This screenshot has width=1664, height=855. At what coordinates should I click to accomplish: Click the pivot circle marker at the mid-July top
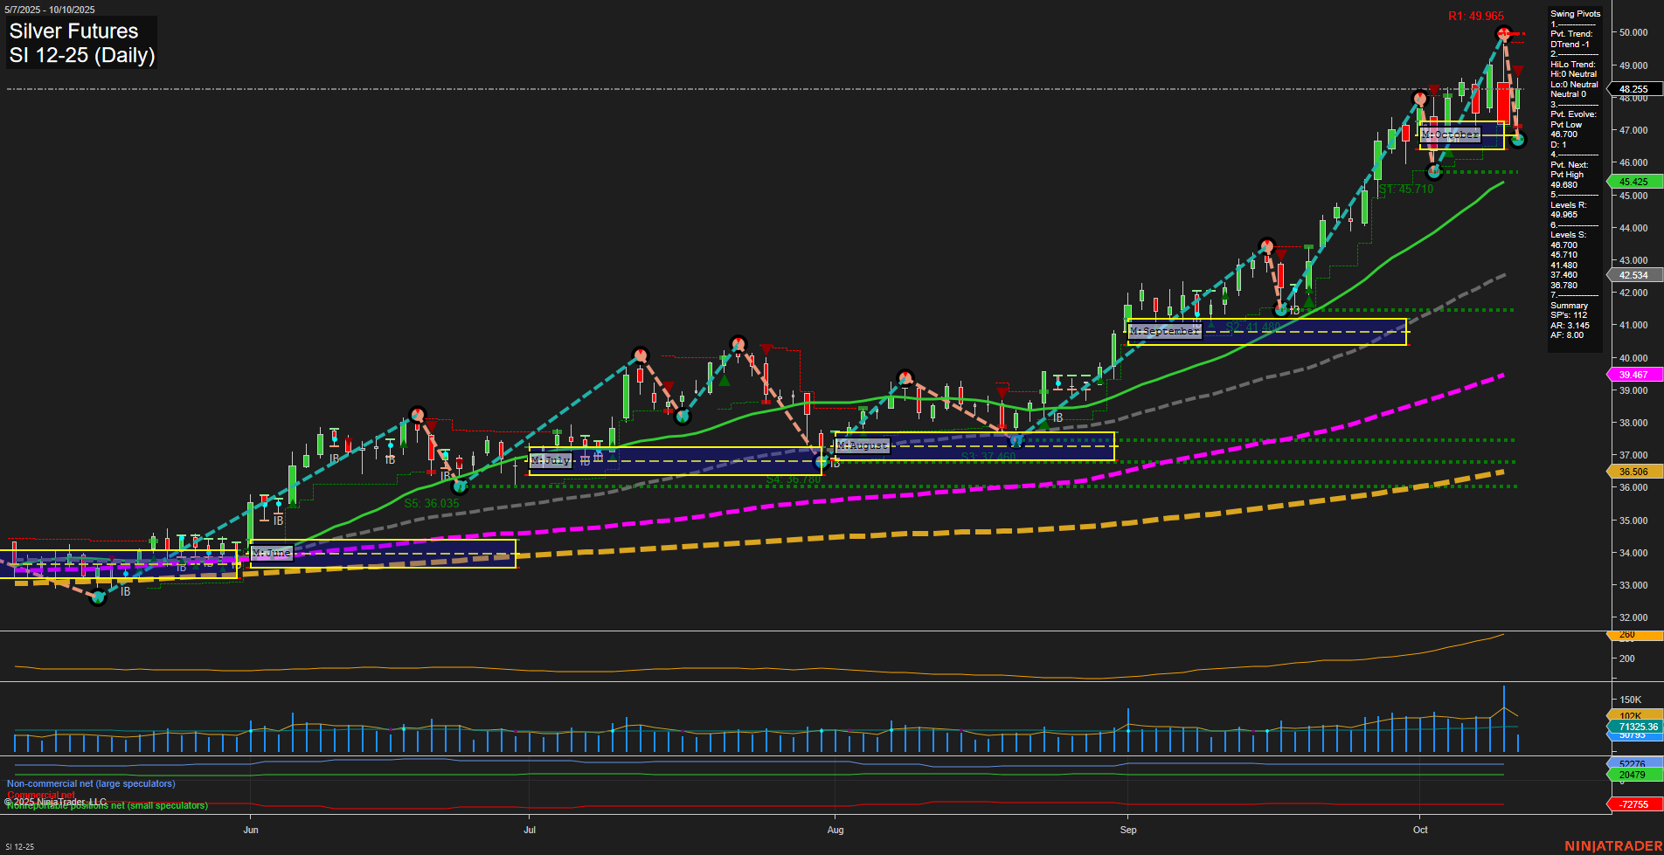(x=639, y=355)
